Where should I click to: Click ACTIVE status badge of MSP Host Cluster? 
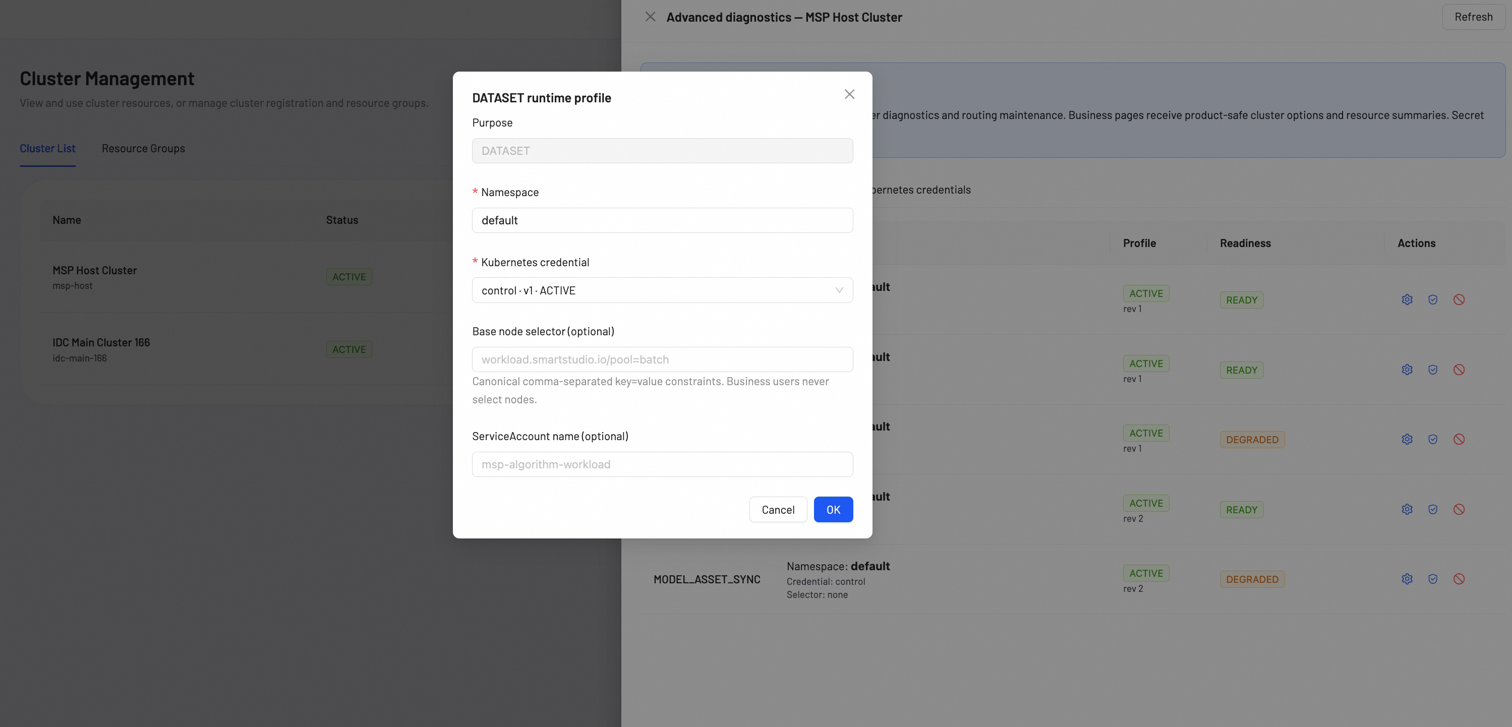point(348,277)
